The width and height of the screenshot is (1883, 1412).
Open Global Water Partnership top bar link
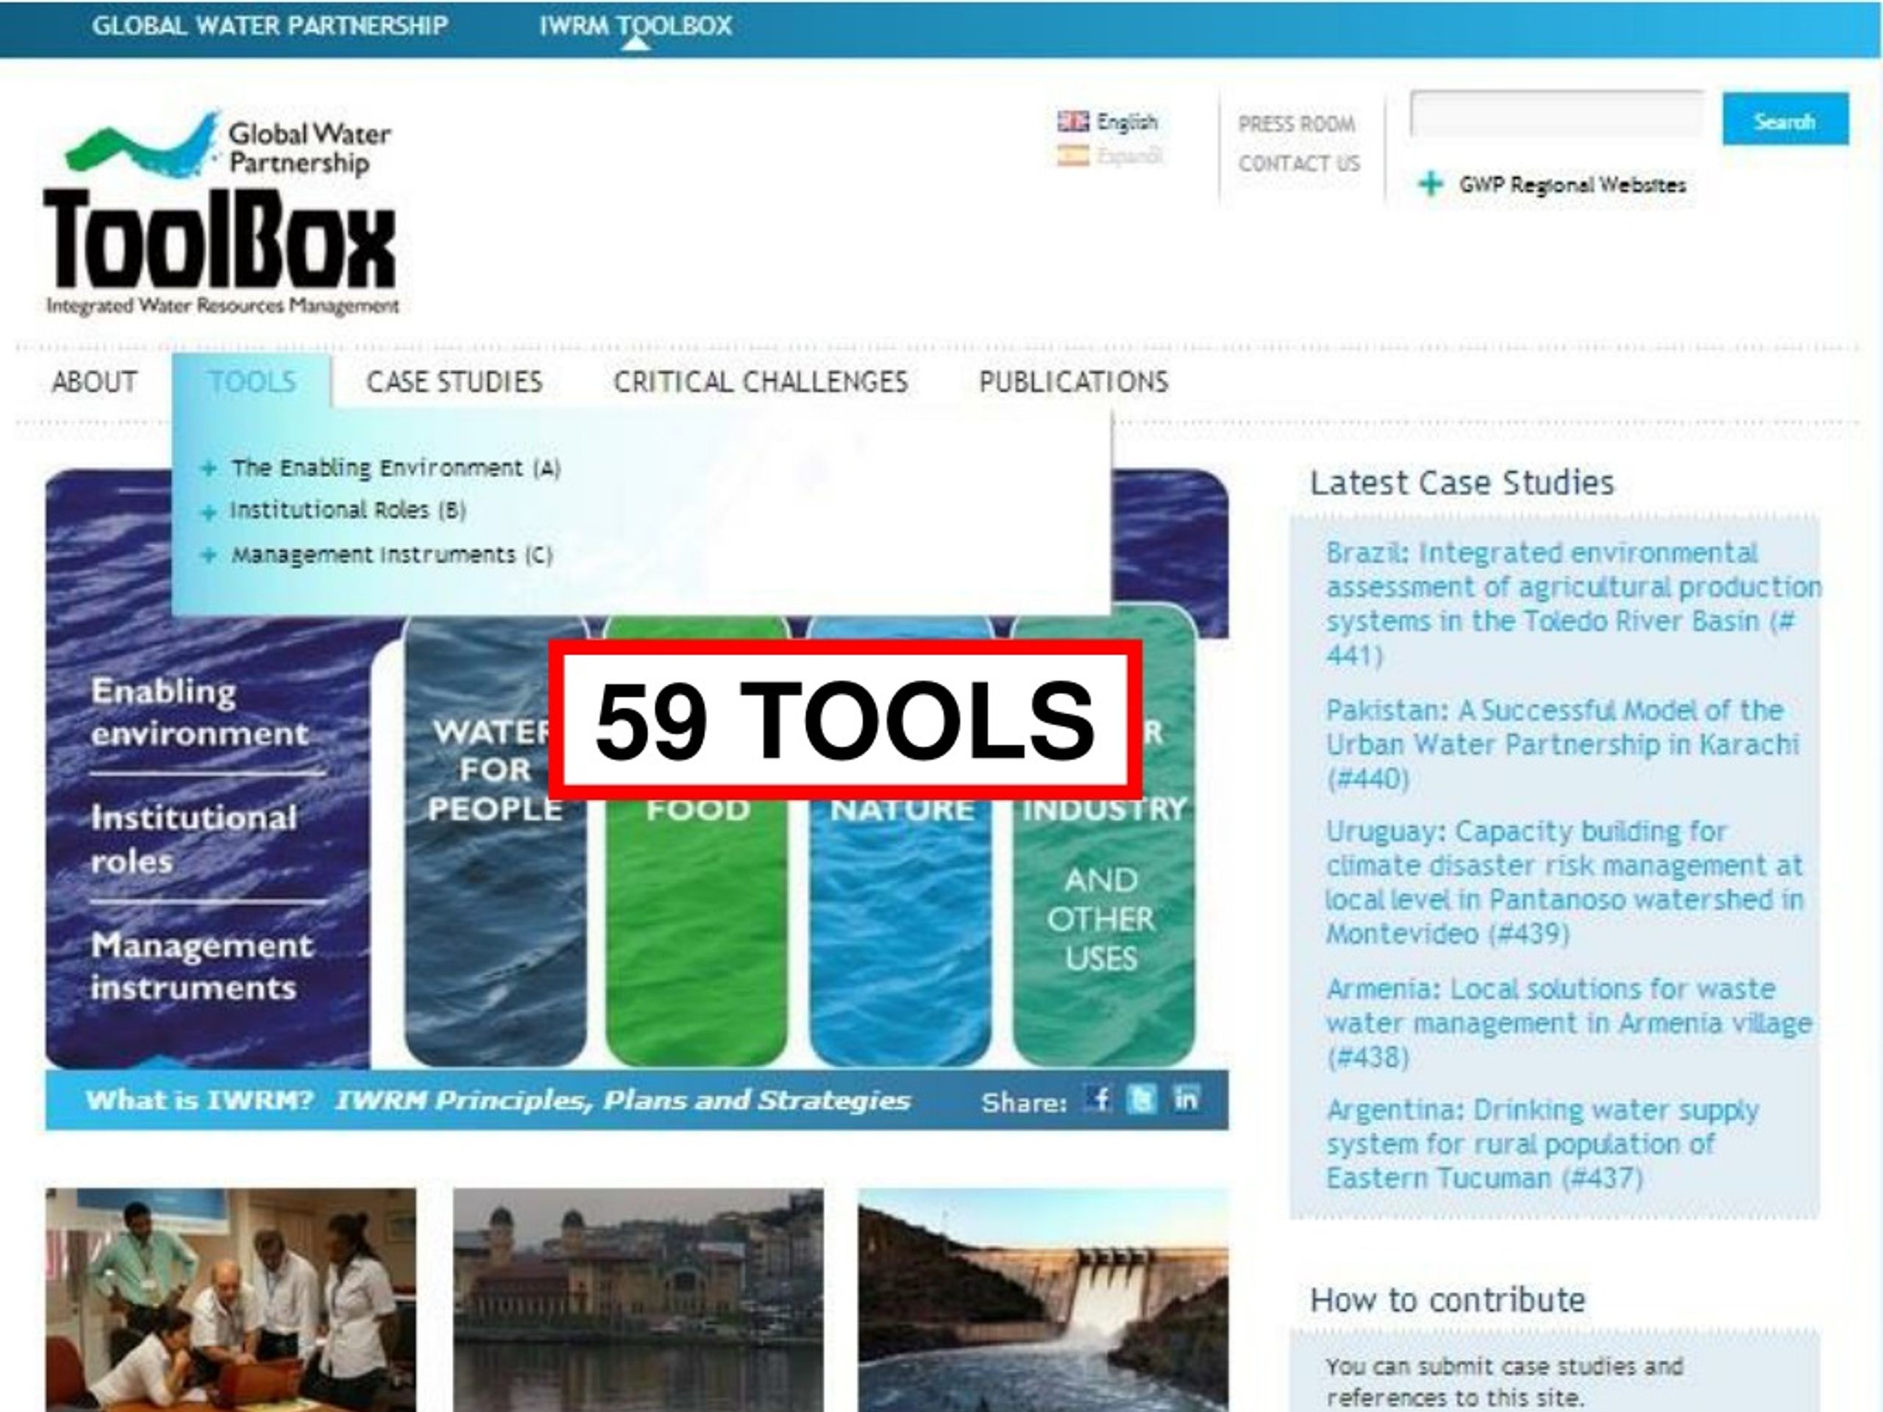[270, 26]
